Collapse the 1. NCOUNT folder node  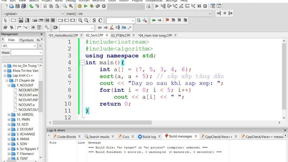[9, 86]
